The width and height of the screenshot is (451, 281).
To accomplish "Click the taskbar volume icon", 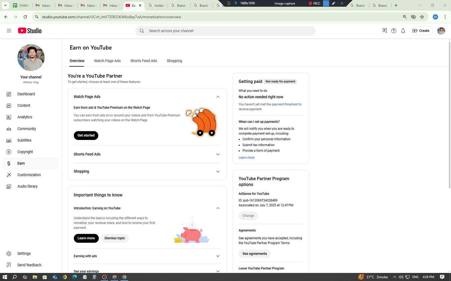I will tap(401, 277).
